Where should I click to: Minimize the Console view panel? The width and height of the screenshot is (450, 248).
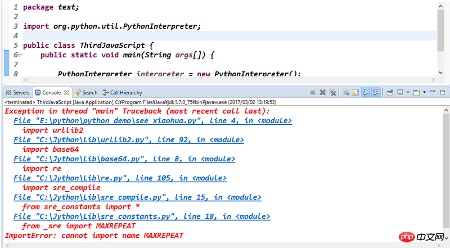tap(433, 92)
